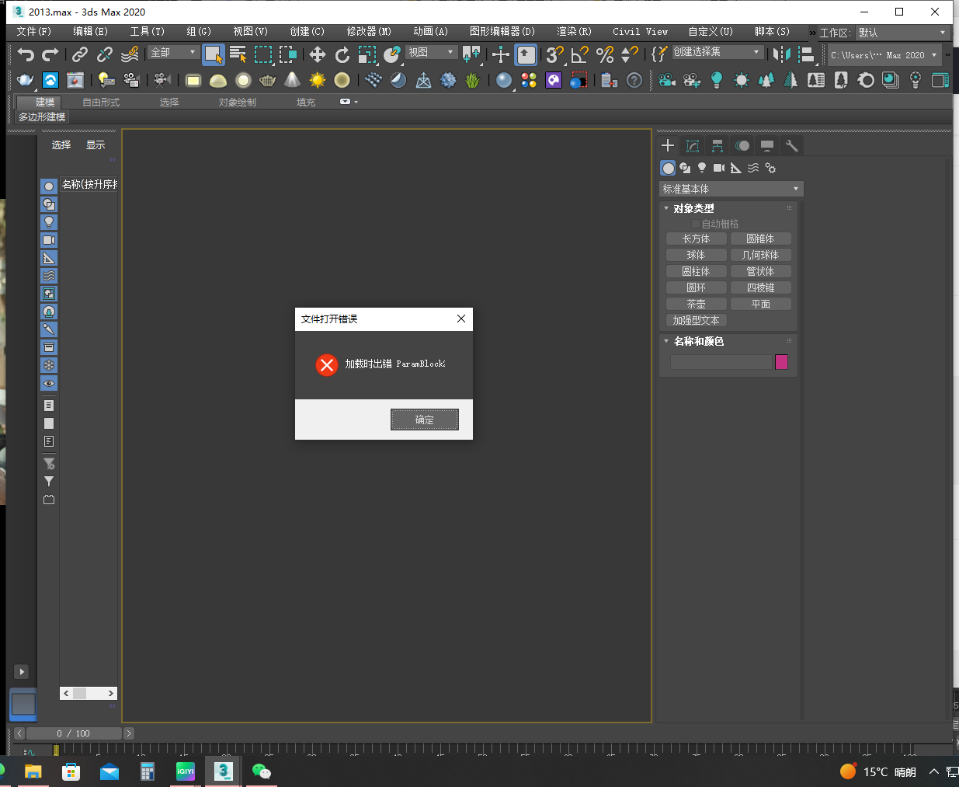Screen dimensions: 959x787
Task: Open the Hierarchy tab in command panel
Action: coord(718,145)
